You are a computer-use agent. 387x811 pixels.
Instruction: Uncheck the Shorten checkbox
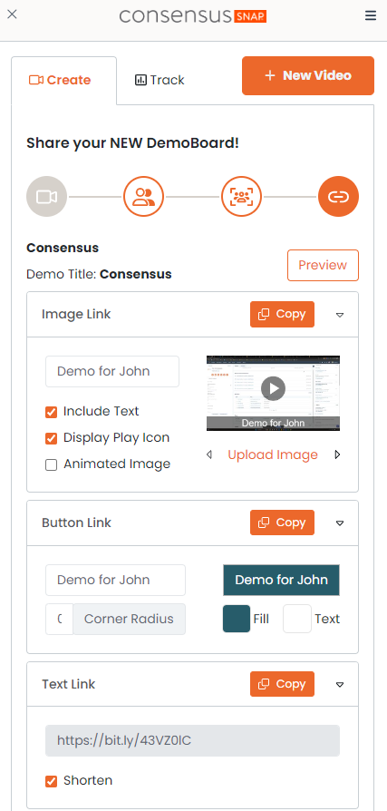click(51, 781)
